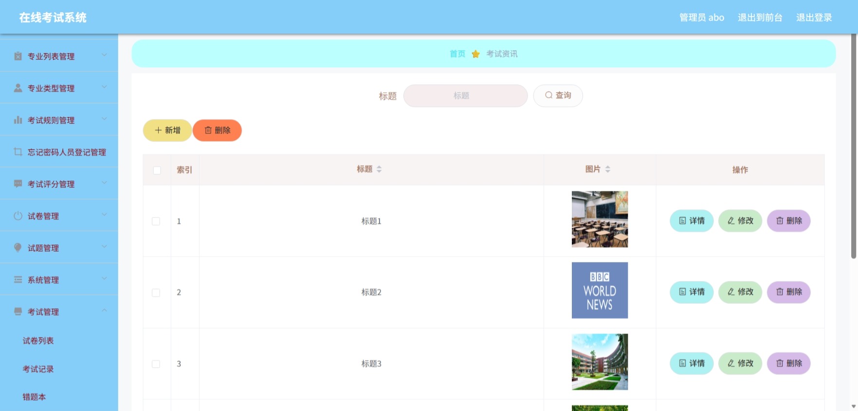This screenshot has height=411, width=858.
Task: Click the trash icon for 标题3 row
Action: click(x=780, y=363)
